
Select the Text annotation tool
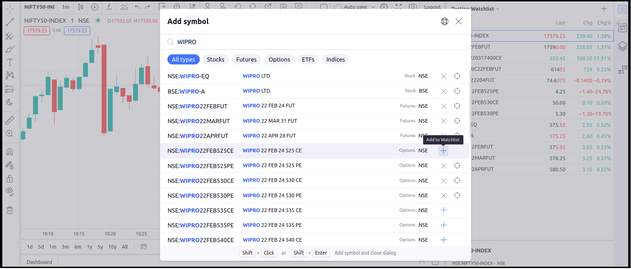10,62
